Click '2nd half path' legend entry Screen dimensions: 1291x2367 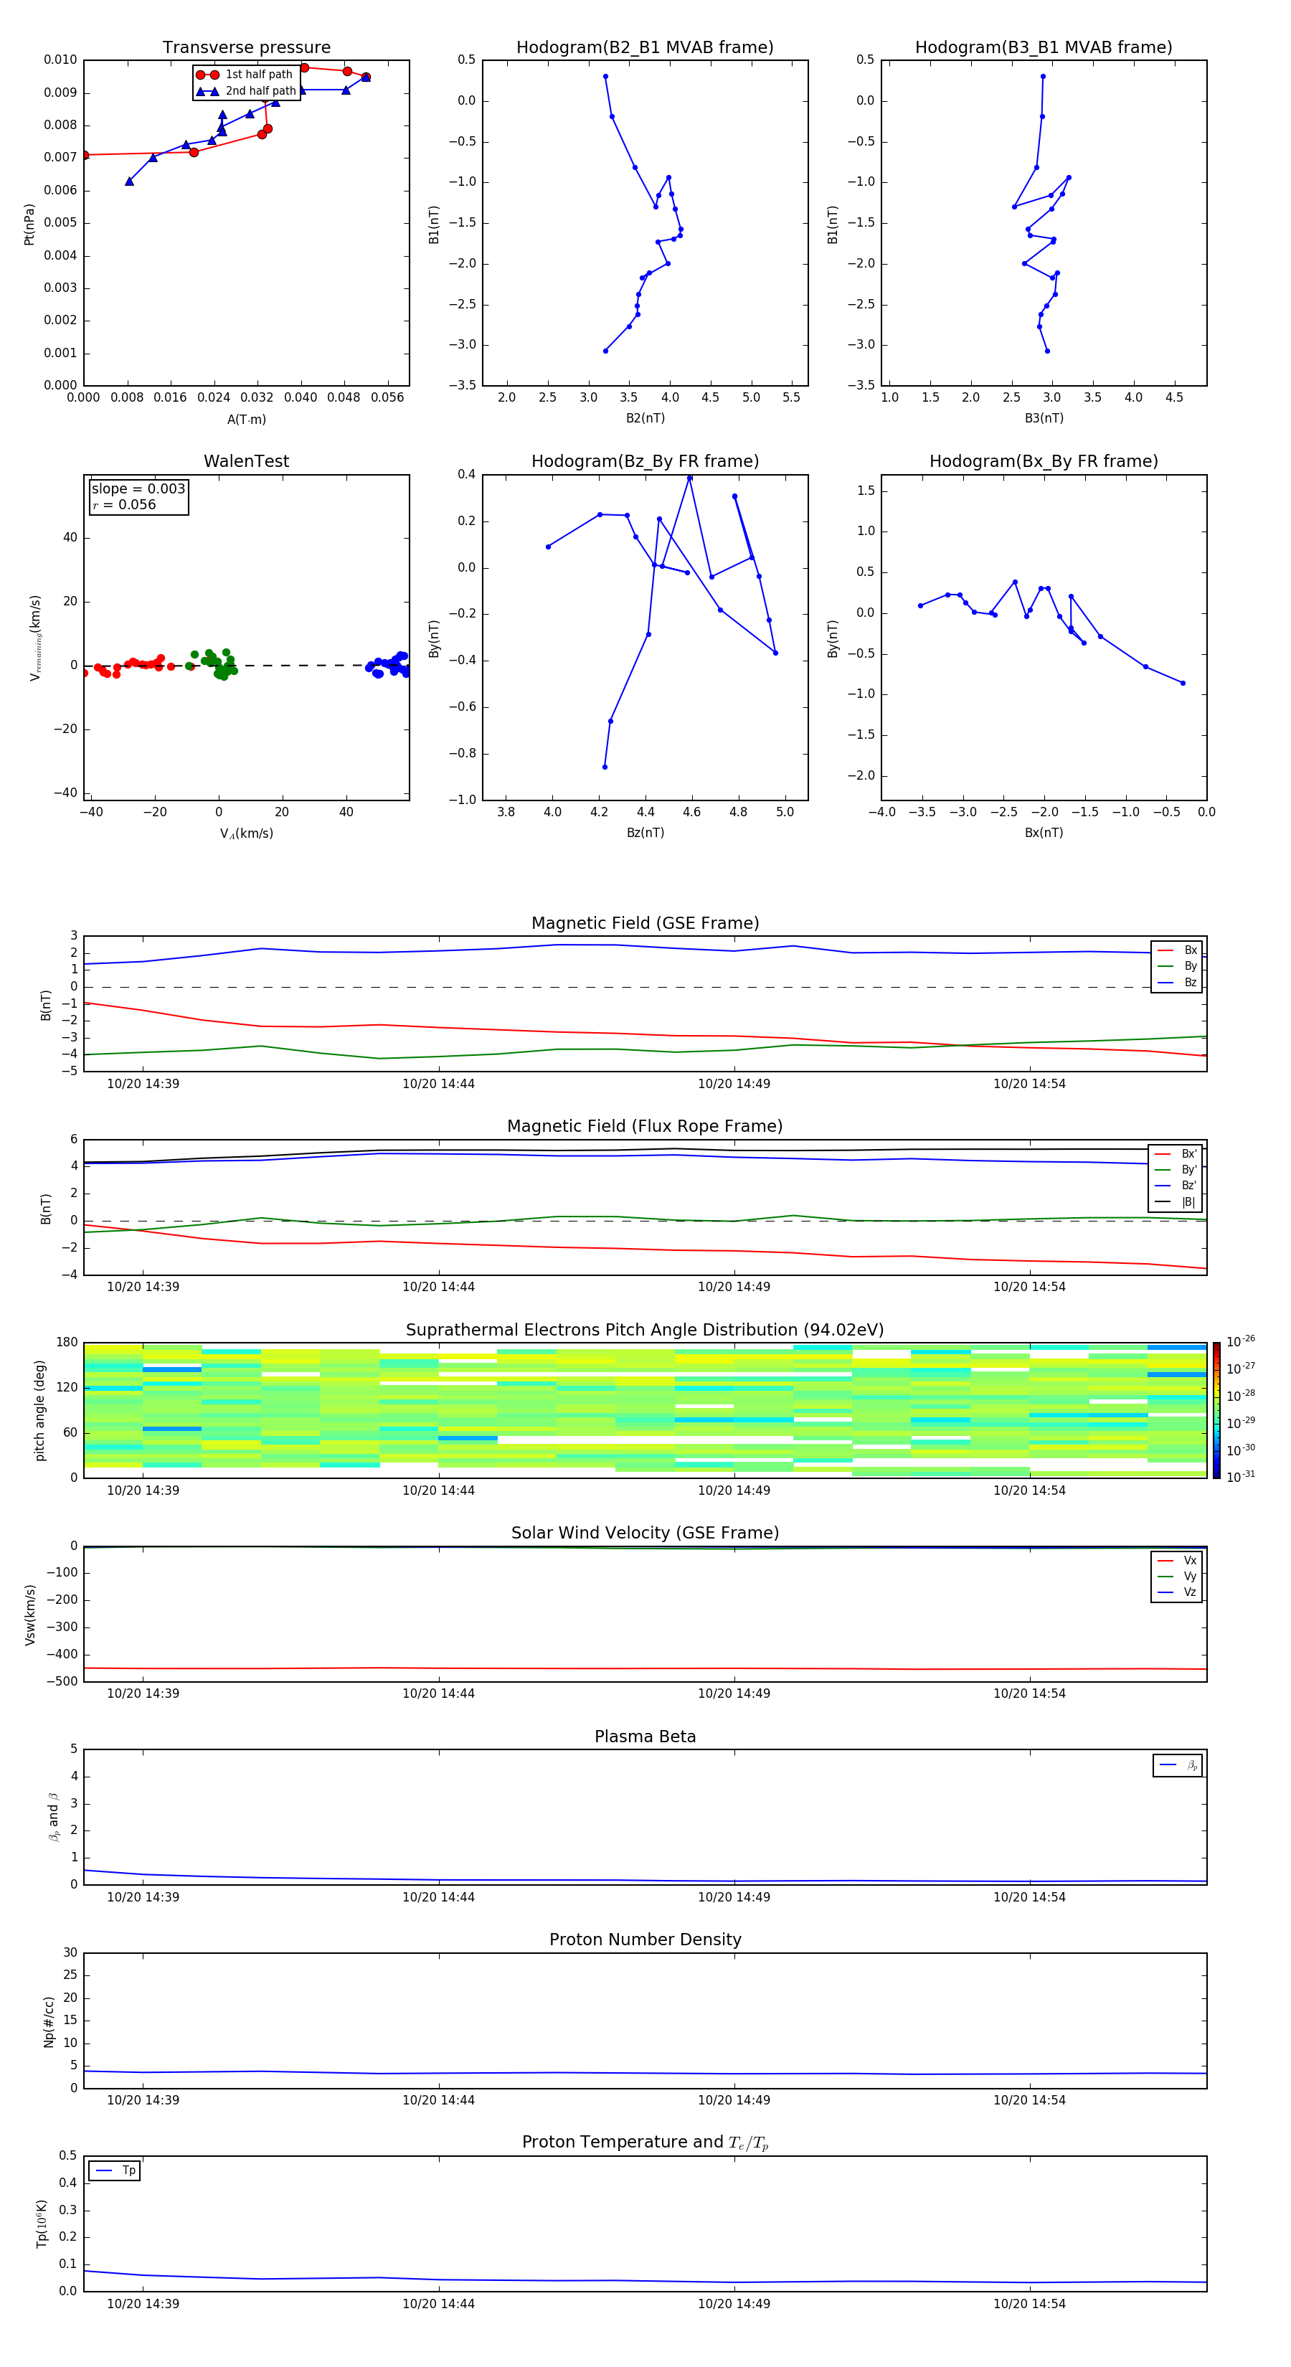pyautogui.click(x=246, y=91)
